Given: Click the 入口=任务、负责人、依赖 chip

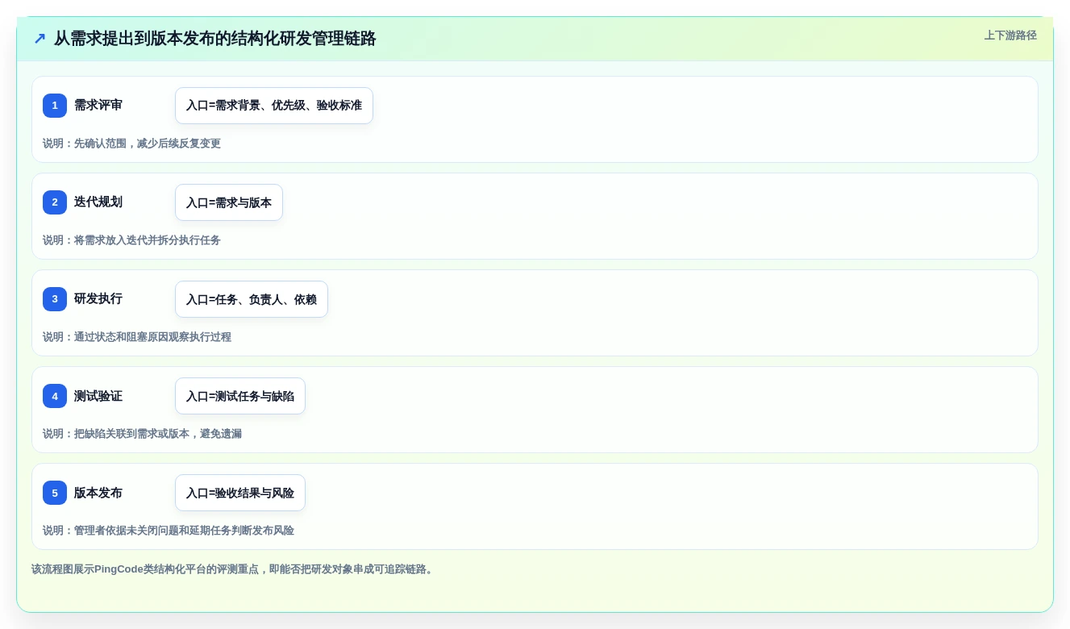Looking at the screenshot, I should tap(252, 299).
